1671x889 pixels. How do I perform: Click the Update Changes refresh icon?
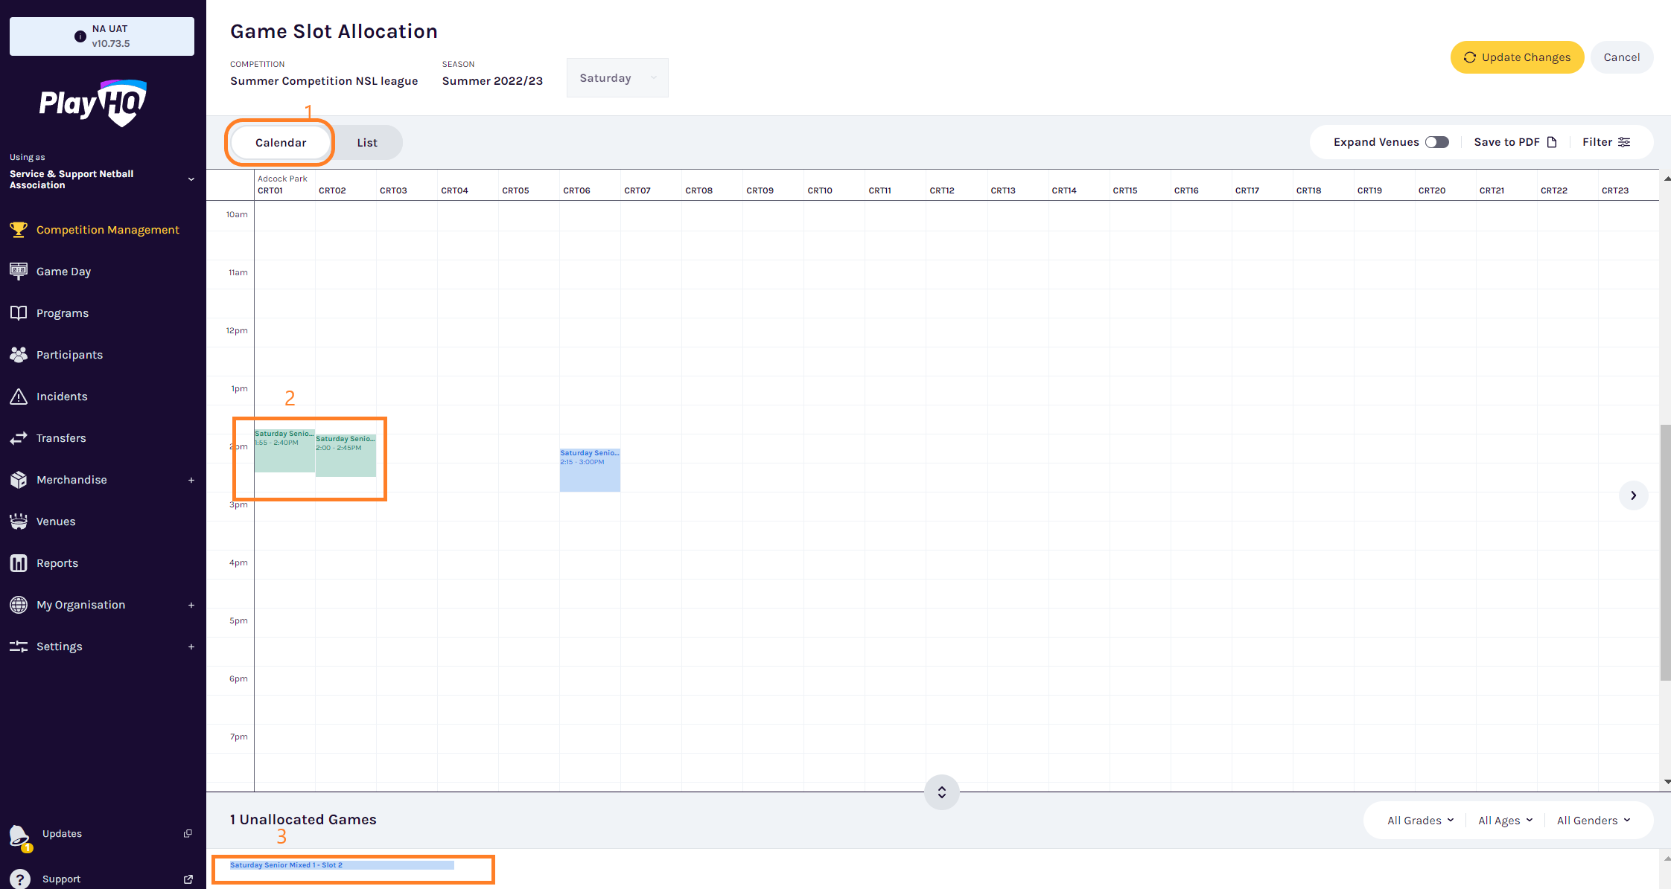(1470, 57)
